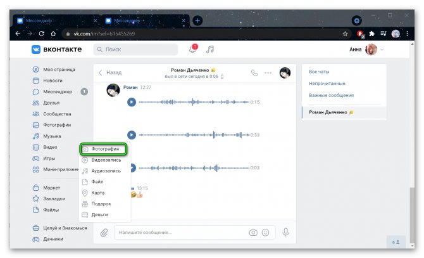Click the contacts counter button at bottom right
Viewport: 424px width, 258px height.
(x=396, y=242)
